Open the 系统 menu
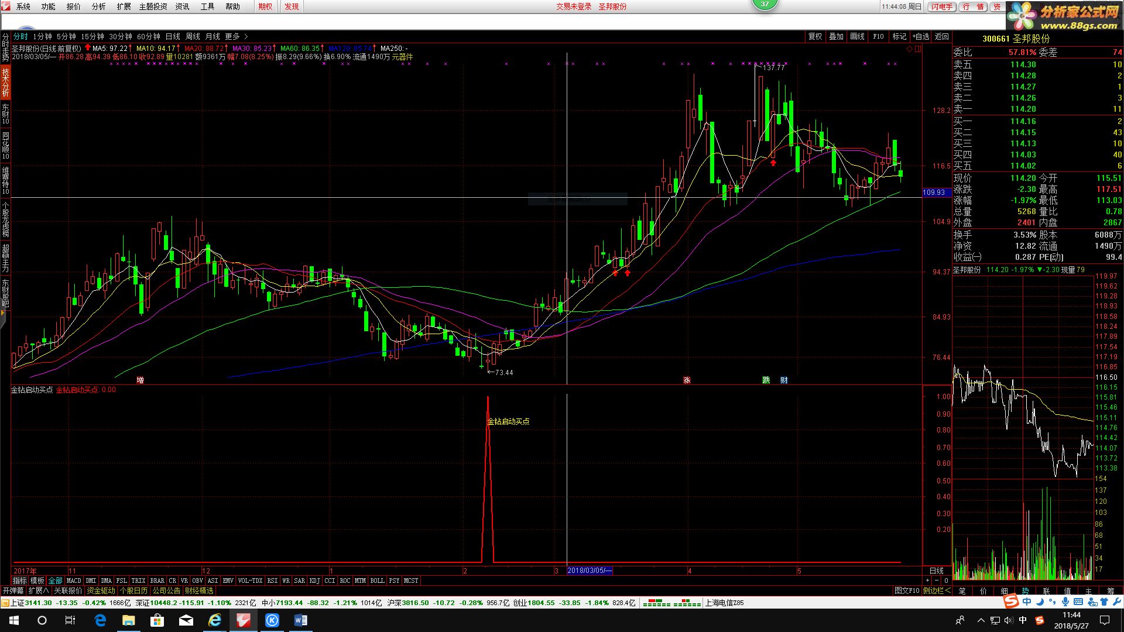This screenshot has width=1124, height=632. [x=23, y=6]
